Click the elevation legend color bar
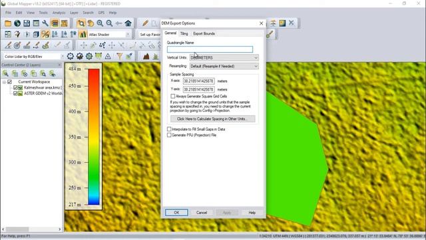This screenshot has height=240, width=426. pyautogui.click(x=94, y=137)
